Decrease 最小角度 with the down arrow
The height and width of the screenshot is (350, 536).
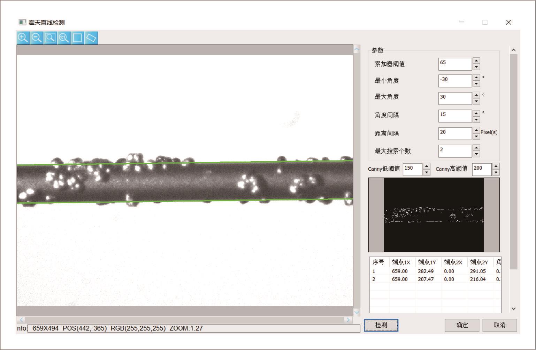click(476, 84)
